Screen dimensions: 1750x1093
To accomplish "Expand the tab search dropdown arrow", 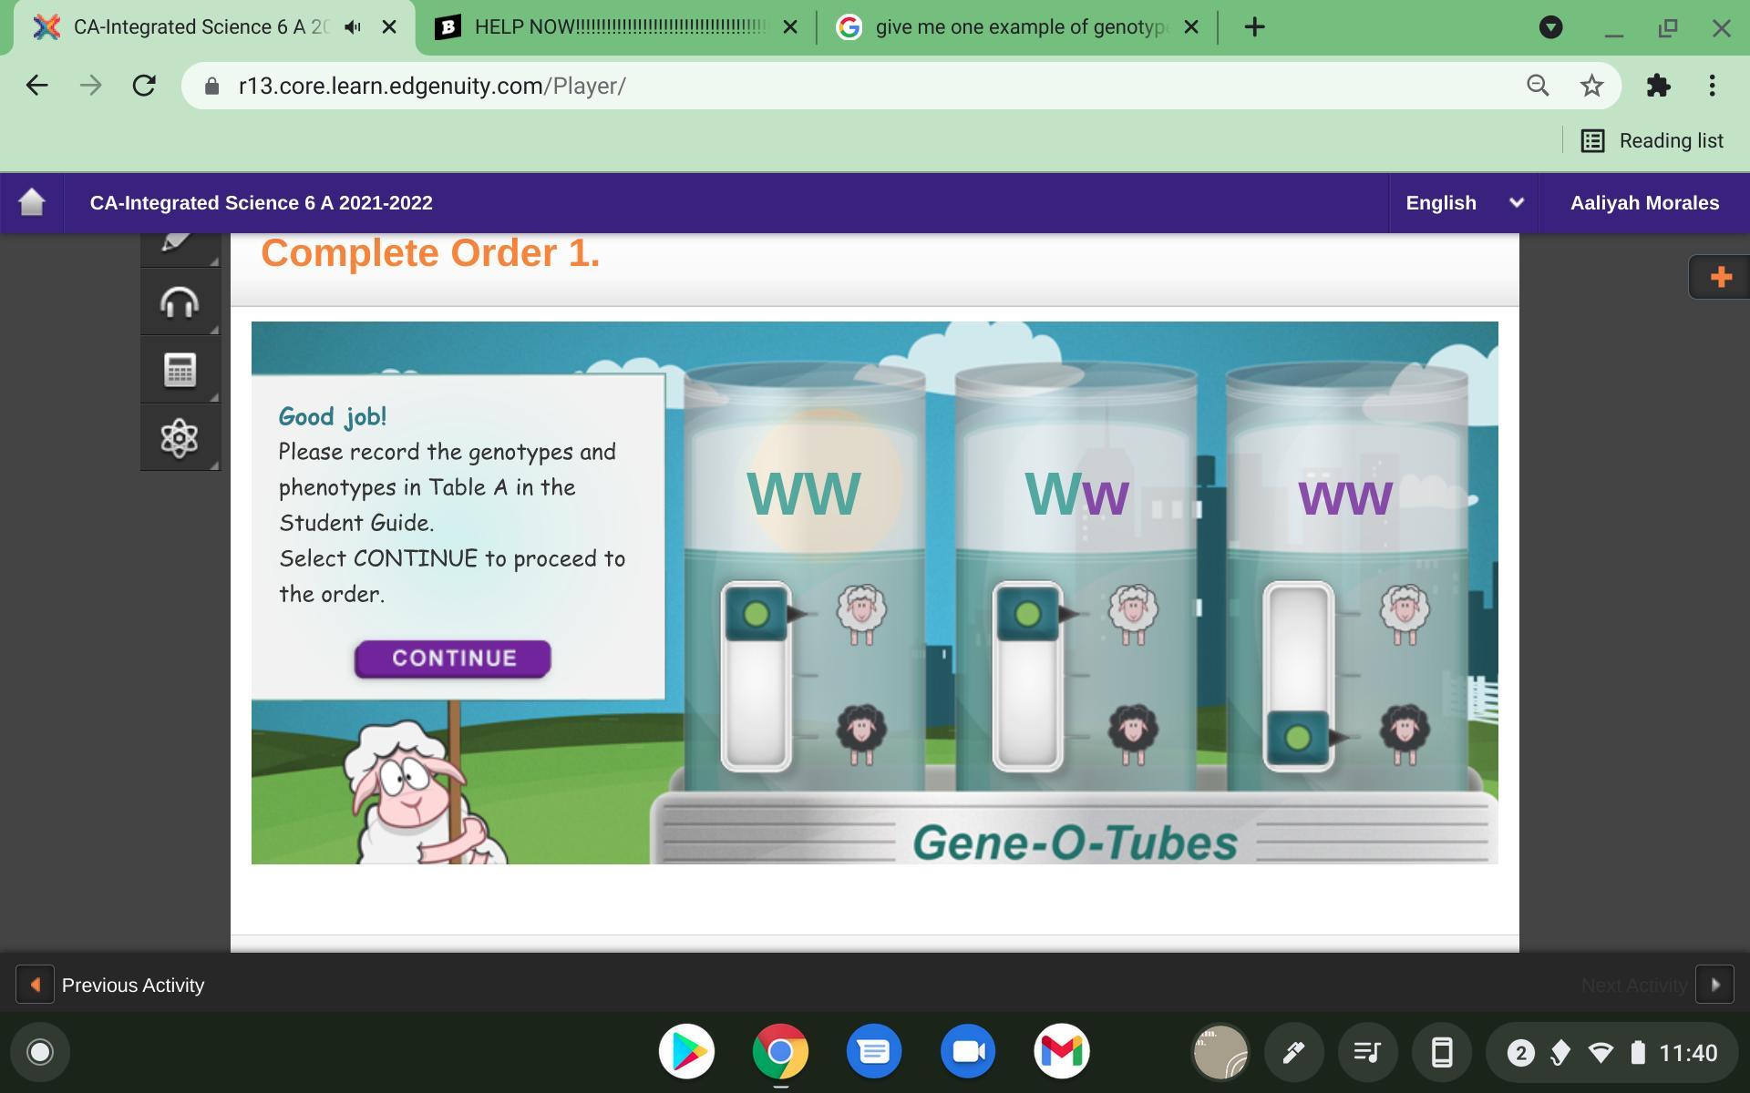I will coord(1550,27).
